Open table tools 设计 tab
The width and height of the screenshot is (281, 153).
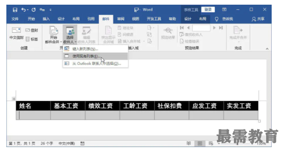pos(188,19)
